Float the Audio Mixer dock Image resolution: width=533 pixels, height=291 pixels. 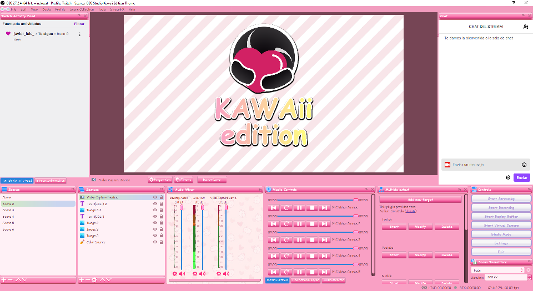[260, 189]
